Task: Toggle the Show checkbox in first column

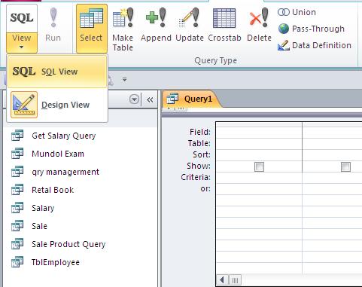Action: click(259, 166)
